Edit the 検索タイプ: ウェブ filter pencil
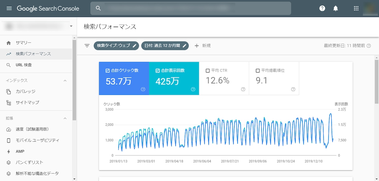 click(x=135, y=46)
